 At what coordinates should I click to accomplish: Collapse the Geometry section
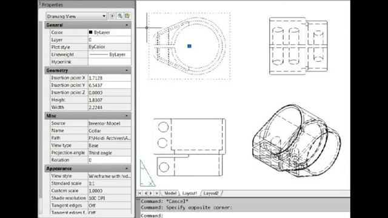127,71
